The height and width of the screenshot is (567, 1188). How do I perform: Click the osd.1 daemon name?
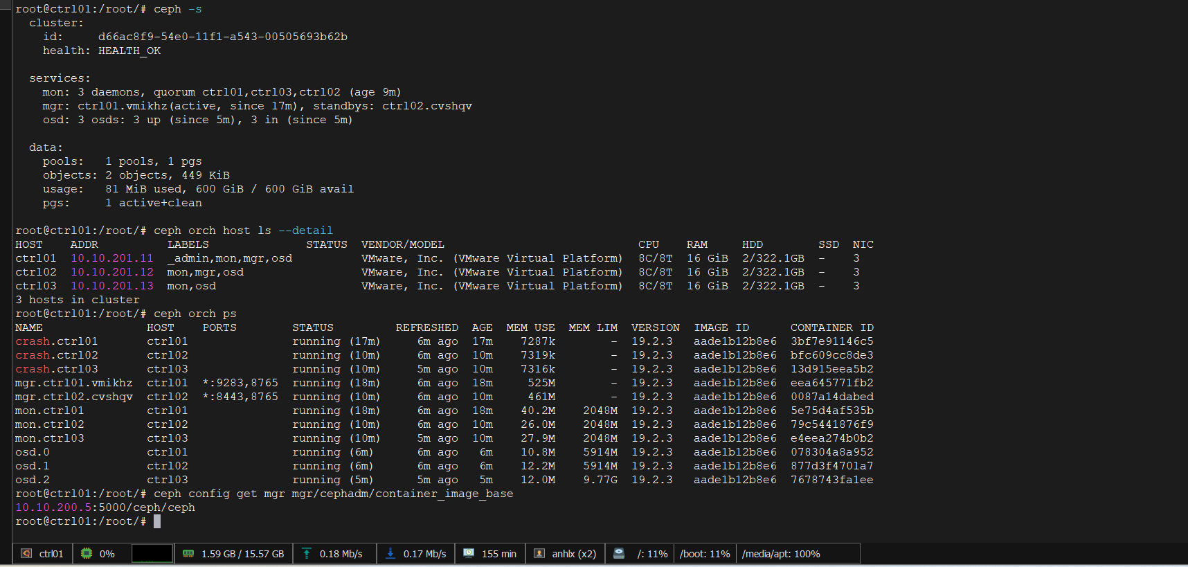click(33, 466)
